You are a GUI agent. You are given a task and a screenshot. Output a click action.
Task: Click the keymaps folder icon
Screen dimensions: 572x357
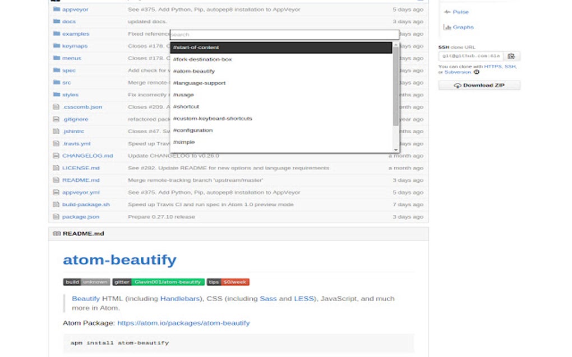(x=57, y=45)
